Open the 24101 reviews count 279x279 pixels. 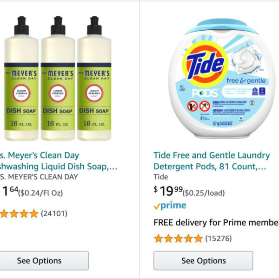54,213
